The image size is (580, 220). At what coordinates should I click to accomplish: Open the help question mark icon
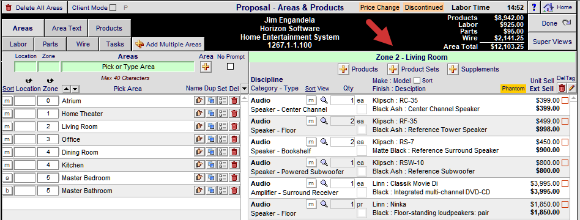pos(534,7)
